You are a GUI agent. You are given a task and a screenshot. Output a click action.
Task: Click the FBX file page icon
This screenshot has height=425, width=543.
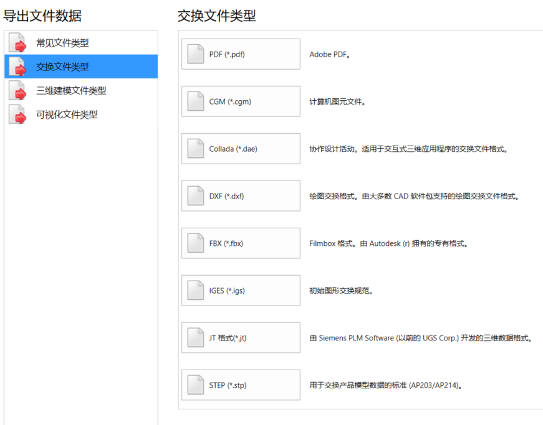(x=196, y=243)
